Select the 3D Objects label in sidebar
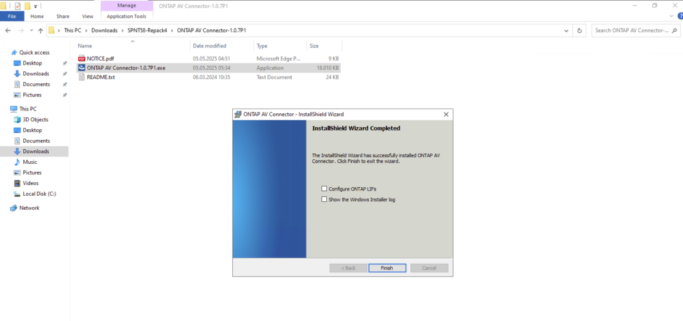 tap(35, 120)
